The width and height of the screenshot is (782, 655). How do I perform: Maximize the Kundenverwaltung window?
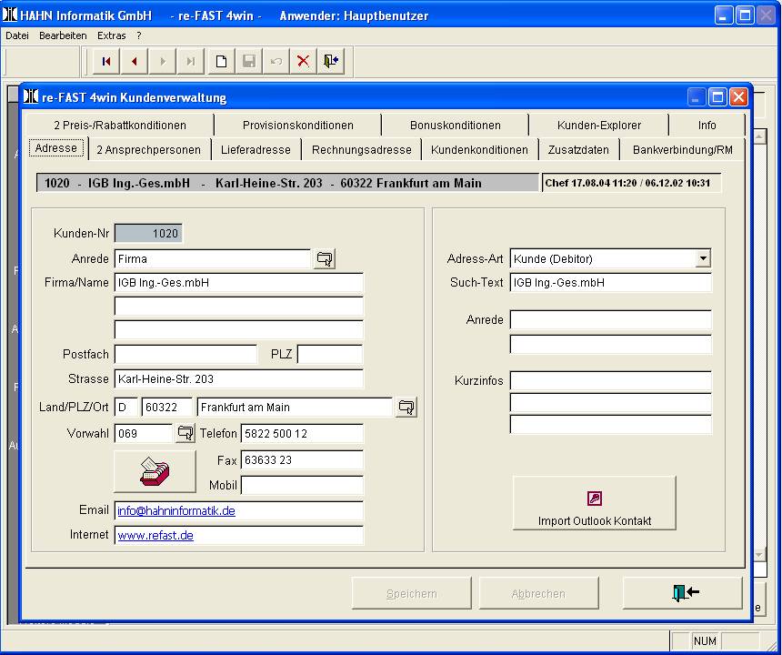click(717, 96)
